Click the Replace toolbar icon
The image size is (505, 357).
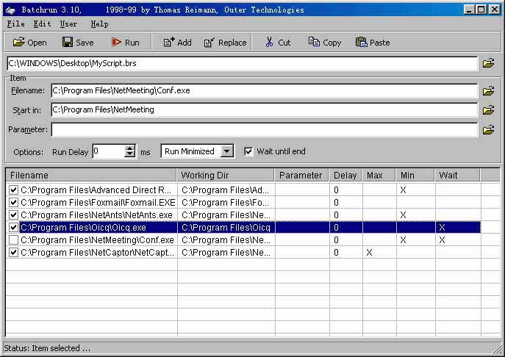pyautogui.click(x=209, y=43)
